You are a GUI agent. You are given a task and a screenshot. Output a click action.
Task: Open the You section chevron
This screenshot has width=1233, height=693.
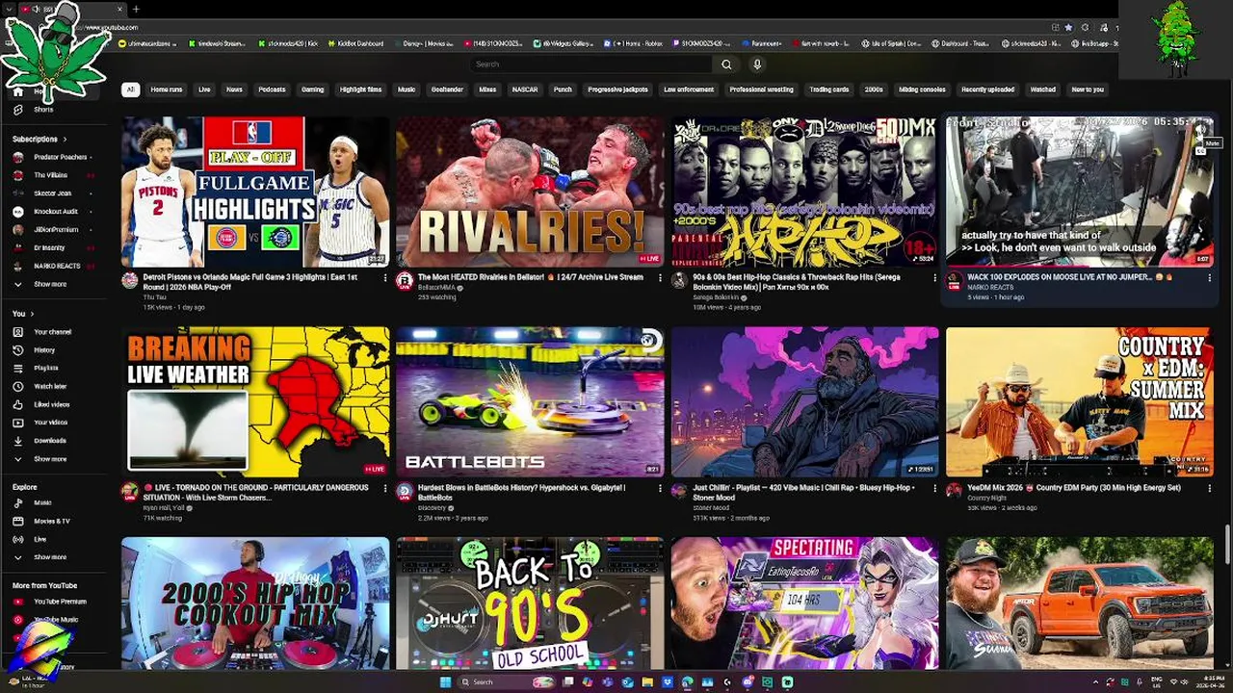(x=32, y=314)
